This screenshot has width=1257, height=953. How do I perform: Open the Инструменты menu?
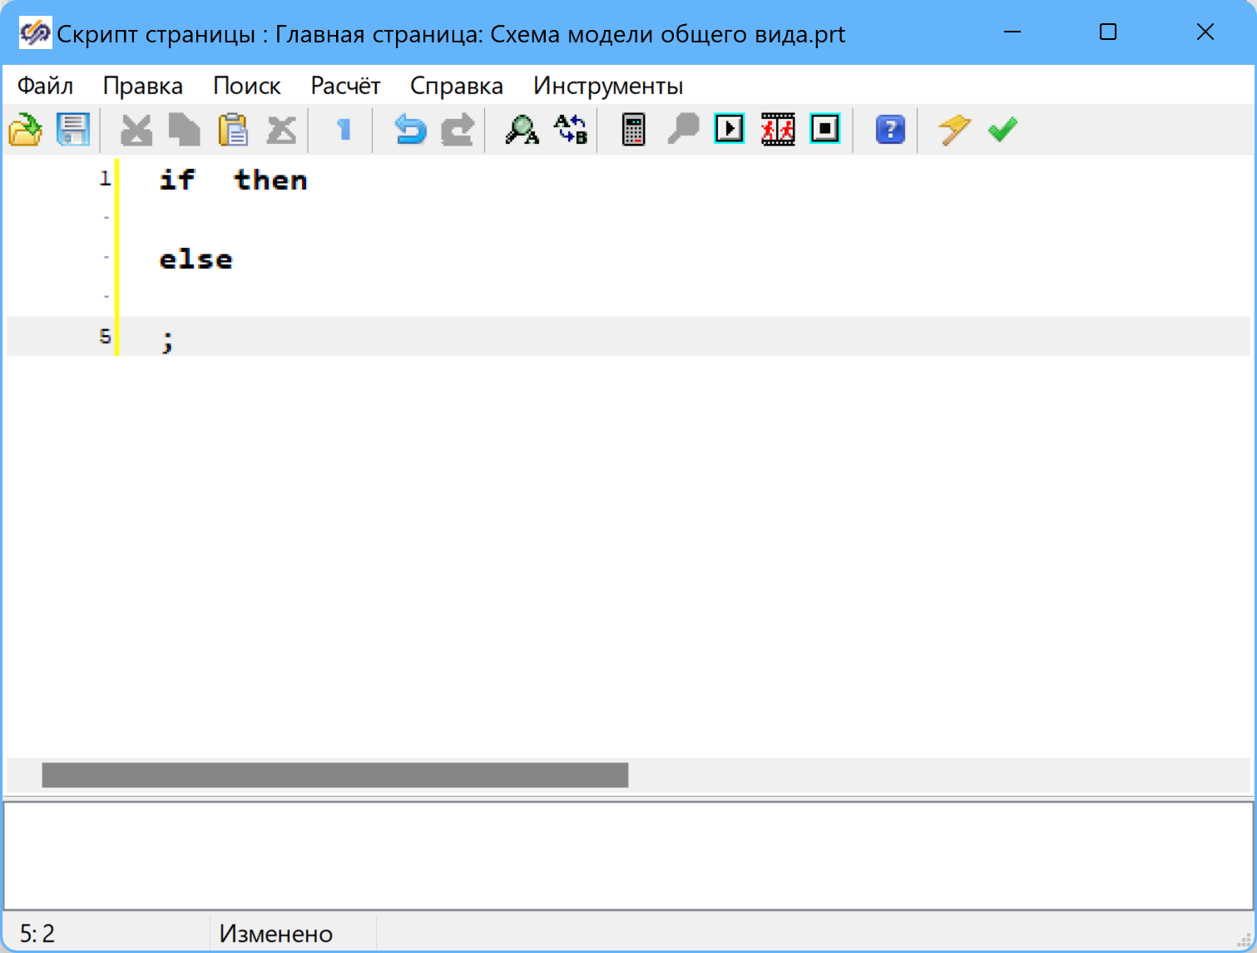click(x=608, y=86)
